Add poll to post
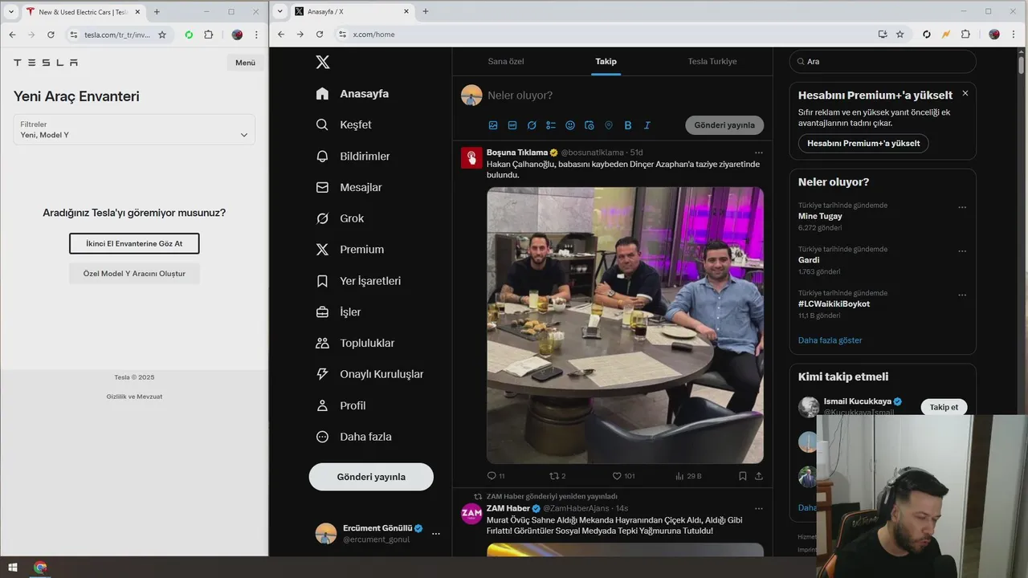Viewport: 1028px width, 578px height. pyautogui.click(x=551, y=125)
